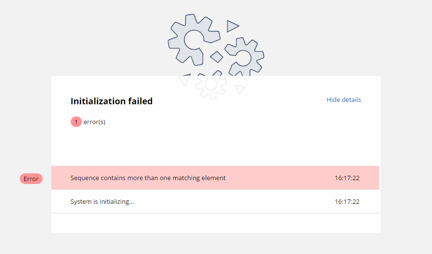
Task: Click the error count badge showing 1
Action: click(x=76, y=122)
